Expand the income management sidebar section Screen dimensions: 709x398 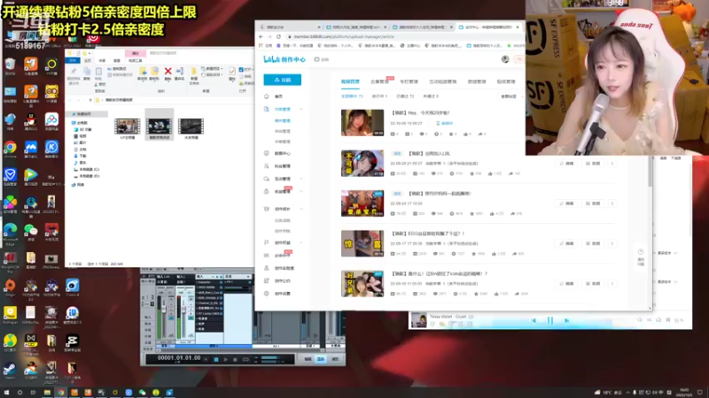301,191
